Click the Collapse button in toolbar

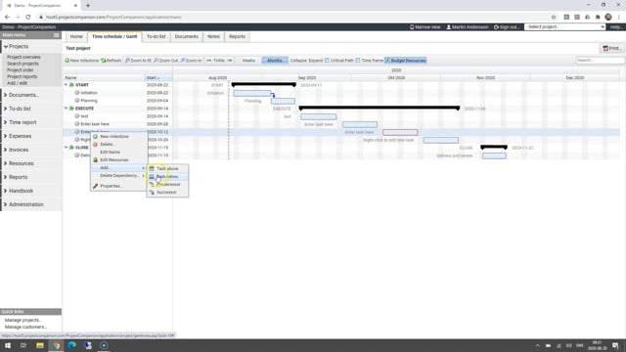click(298, 61)
